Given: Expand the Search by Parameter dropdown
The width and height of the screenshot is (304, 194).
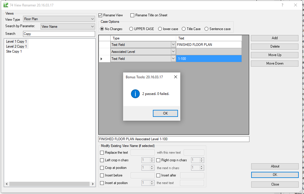Looking at the screenshot, I should tap(92, 27).
